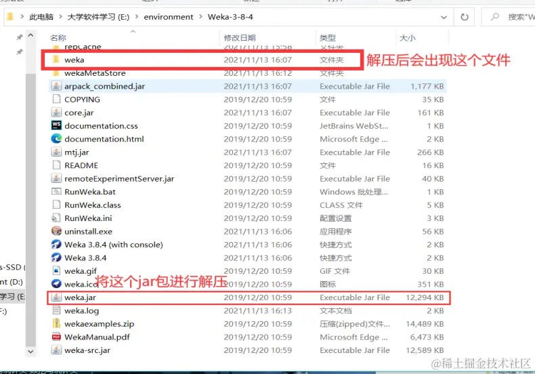Click the arpack_combined.jar file icon
Image resolution: width=535 pixels, height=374 pixels.
[56, 86]
